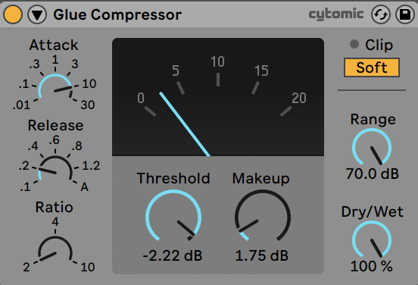Viewport: 418px width, 285px height.
Task: Click the hot-swap preset icon
Action: (381, 14)
